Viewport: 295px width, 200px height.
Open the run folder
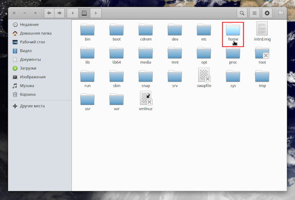click(x=87, y=79)
